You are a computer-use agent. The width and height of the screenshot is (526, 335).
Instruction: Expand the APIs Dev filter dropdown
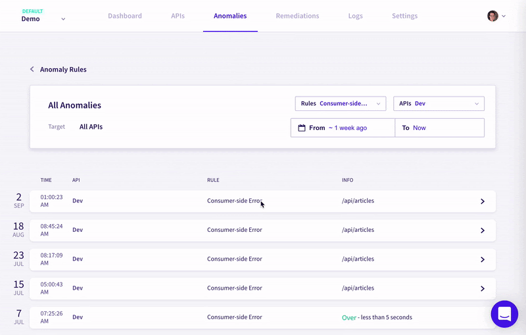439,104
